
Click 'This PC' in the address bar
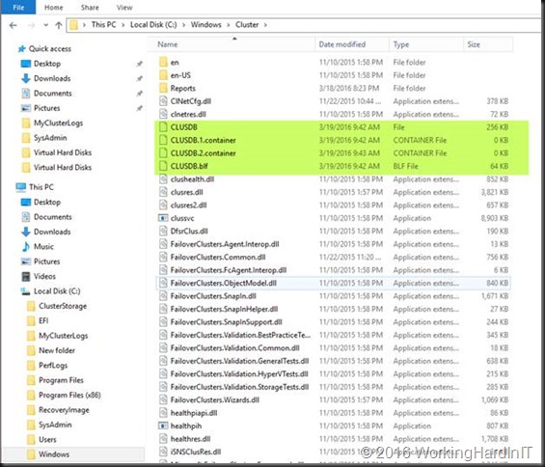click(x=103, y=25)
